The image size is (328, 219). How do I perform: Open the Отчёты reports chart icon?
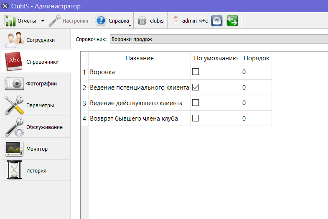(x=10, y=21)
